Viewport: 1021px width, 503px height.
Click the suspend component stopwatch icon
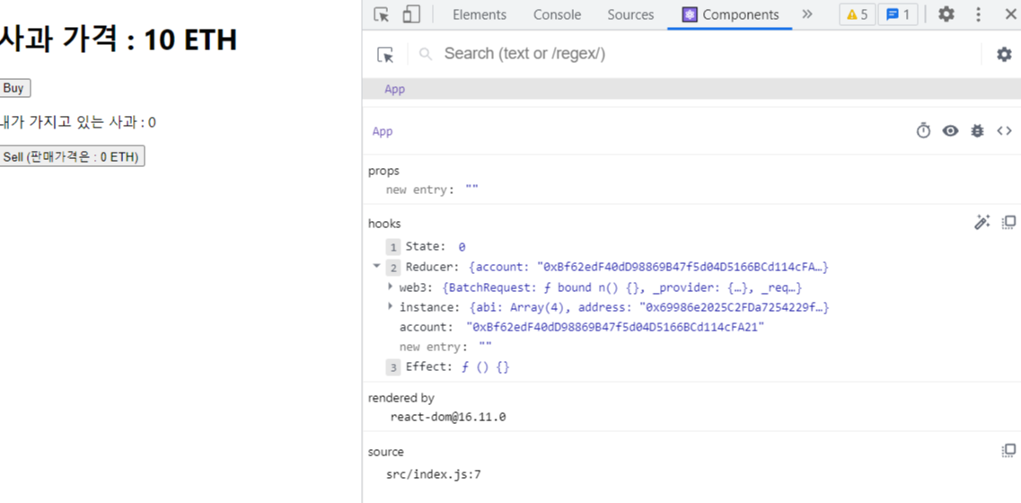923,131
